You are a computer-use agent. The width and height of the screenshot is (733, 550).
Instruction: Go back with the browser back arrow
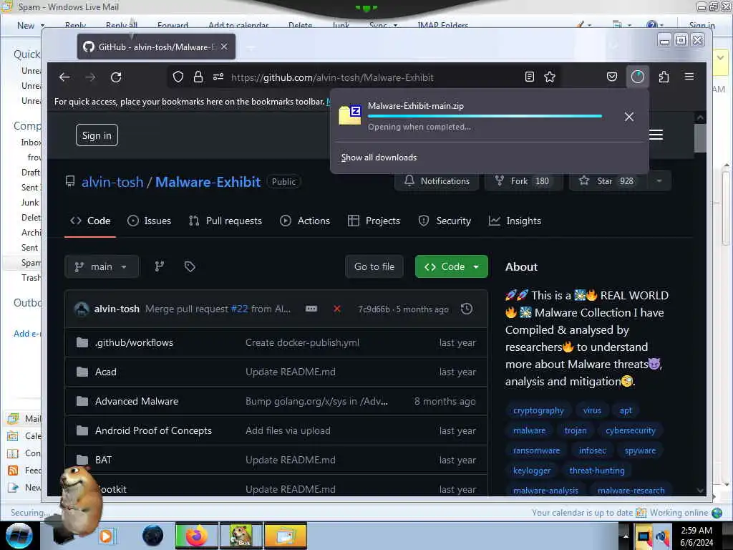[64, 77]
